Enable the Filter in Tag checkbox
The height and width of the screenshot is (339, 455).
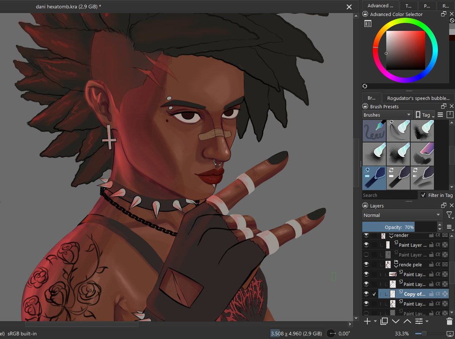click(x=424, y=195)
